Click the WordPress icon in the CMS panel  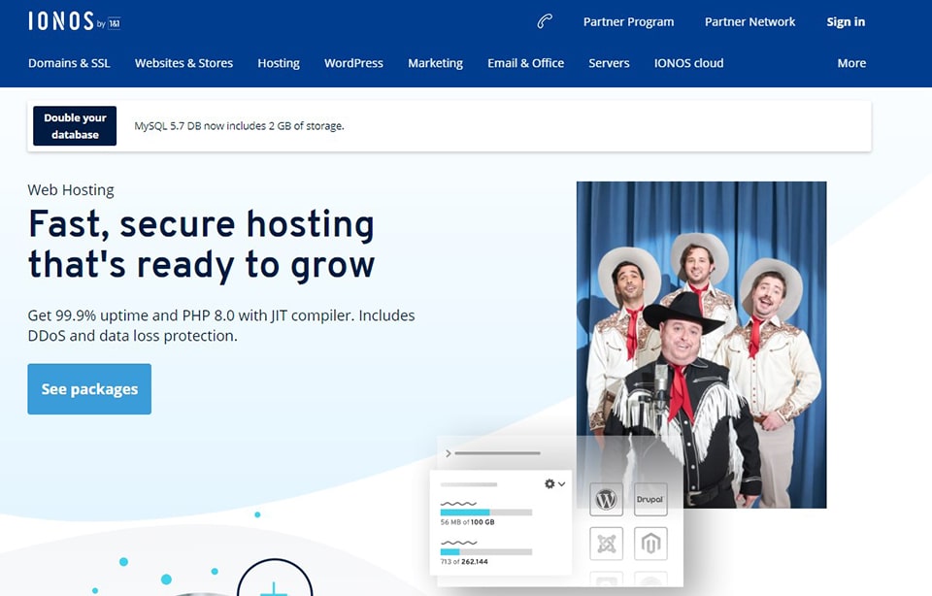coord(606,499)
